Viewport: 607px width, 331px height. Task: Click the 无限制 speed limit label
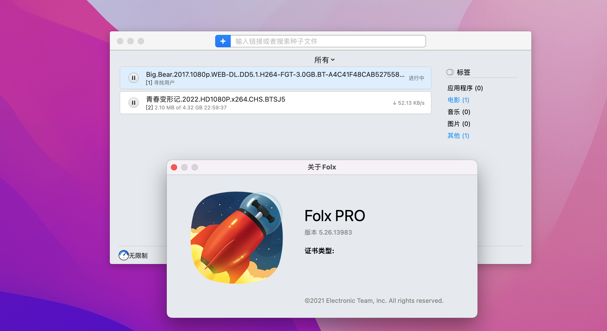(x=138, y=255)
